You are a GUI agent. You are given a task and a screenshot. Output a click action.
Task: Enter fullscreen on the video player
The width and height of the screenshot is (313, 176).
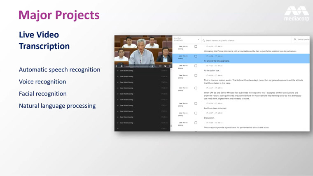click(x=170, y=66)
